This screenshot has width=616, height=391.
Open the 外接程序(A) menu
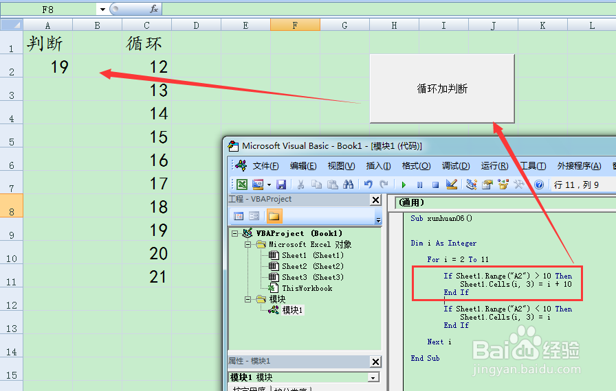coord(579,166)
